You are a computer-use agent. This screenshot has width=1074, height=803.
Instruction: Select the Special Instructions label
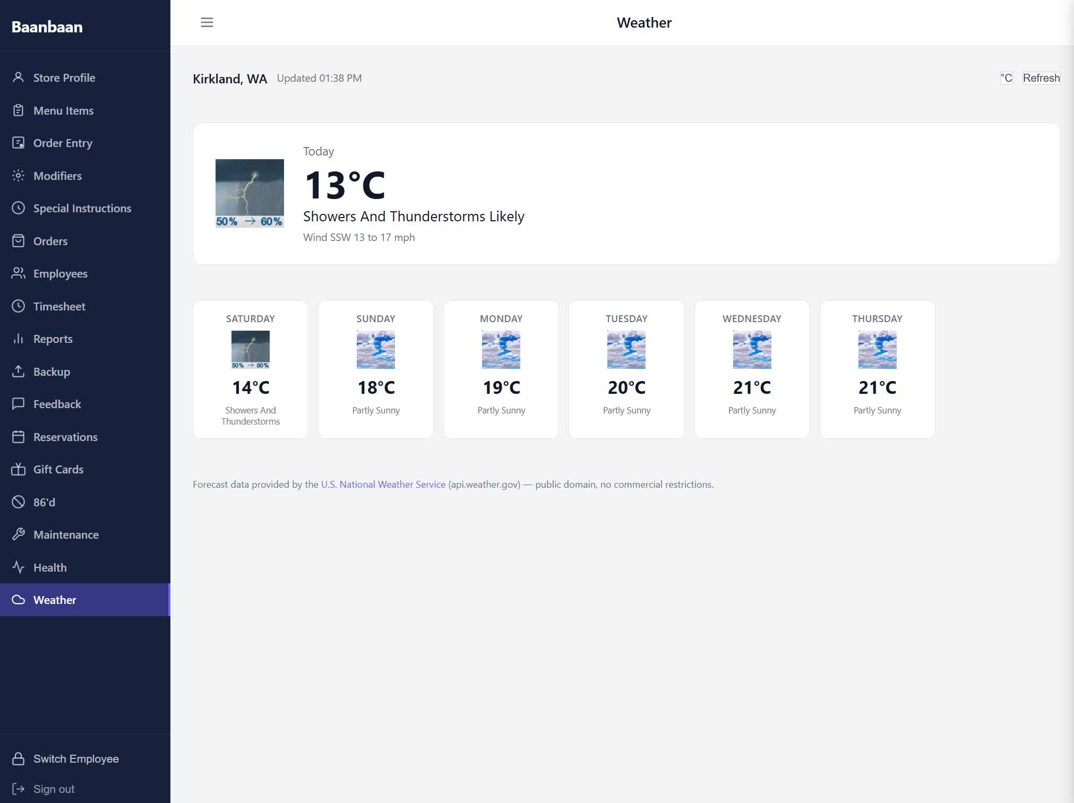(x=82, y=209)
